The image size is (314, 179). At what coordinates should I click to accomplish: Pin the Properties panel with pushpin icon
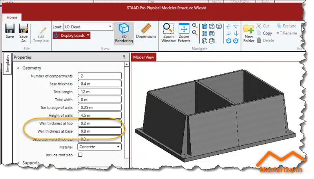coord(124,57)
